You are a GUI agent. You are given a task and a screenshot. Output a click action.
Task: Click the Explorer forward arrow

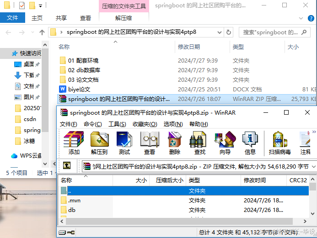coord(21,32)
